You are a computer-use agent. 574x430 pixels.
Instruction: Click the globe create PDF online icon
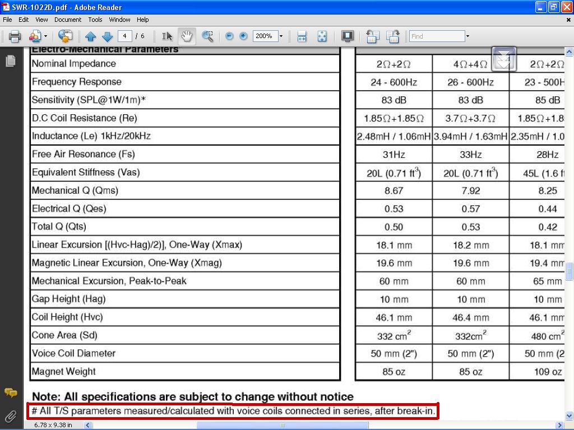tap(65, 36)
